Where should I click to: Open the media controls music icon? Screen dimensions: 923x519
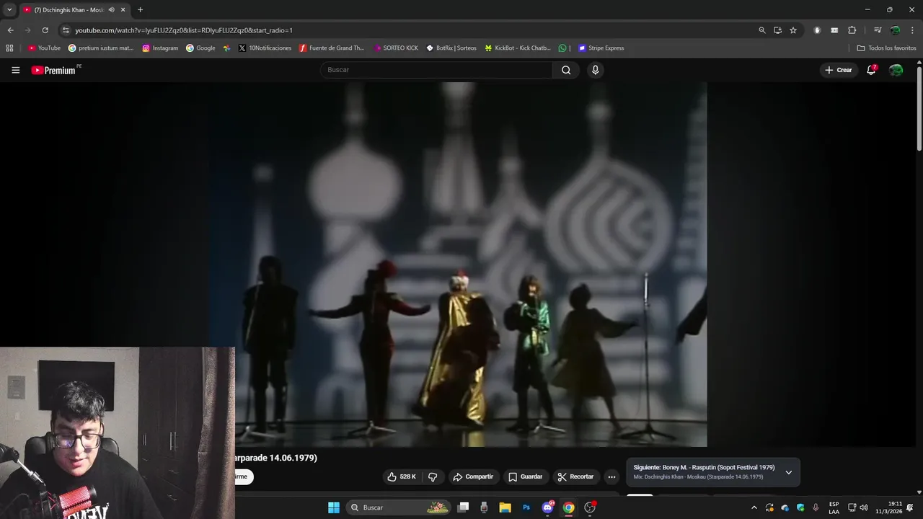coord(877,30)
